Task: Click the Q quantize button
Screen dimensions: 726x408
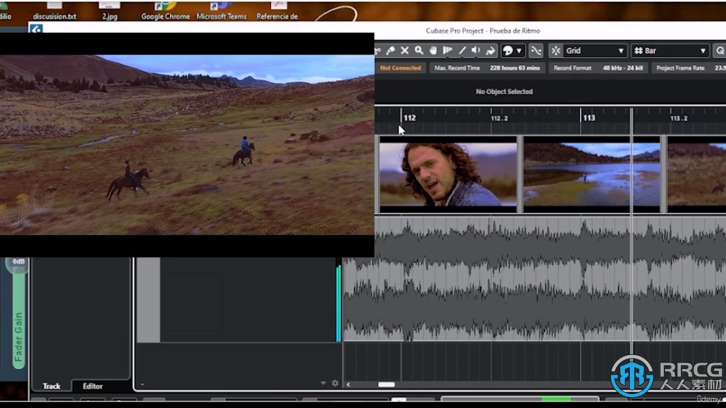Action: click(x=720, y=50)
